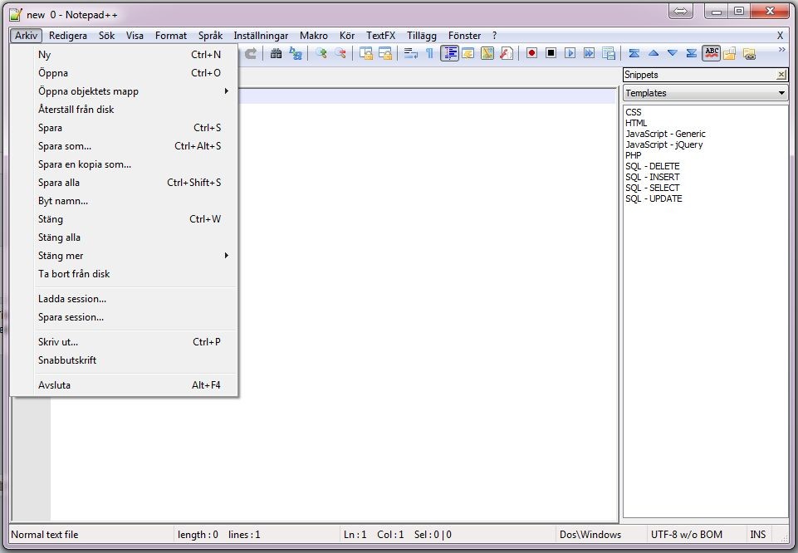Click the Find binoculars icon in toolbar
This screenshot has width=798, height=553.
coord(276,53)
